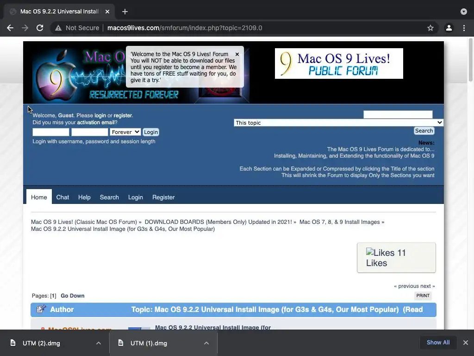
Task: Open the Chat menu item
Action: (x=62, y=197)
